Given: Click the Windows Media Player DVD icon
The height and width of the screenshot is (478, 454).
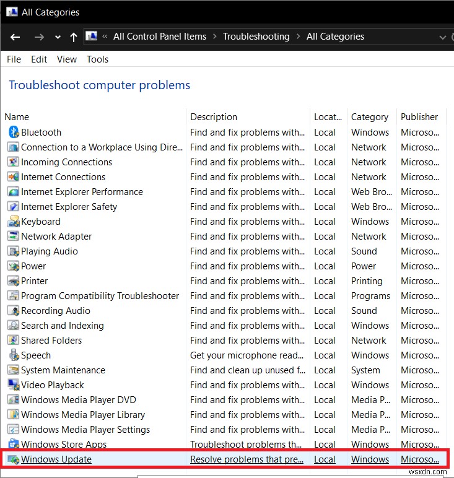Looking at the screenshot, I should tap(14, 399).
